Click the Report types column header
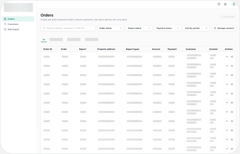The height and width of the screenshot is (154, 240). 133,49
